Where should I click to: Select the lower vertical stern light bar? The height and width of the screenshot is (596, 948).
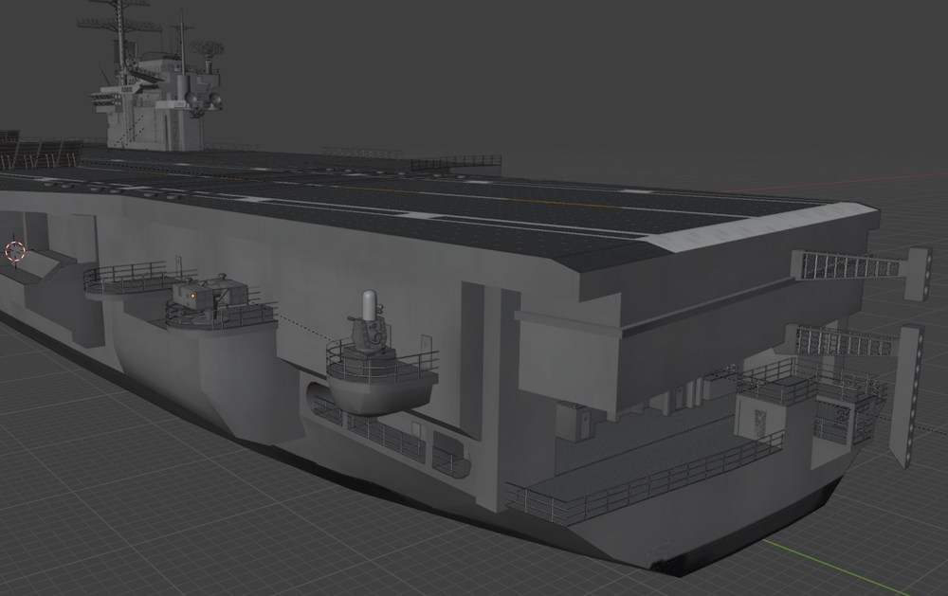(907, 396)
